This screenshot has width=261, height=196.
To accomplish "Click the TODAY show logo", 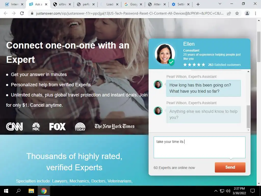I will [x=80, y=127].
